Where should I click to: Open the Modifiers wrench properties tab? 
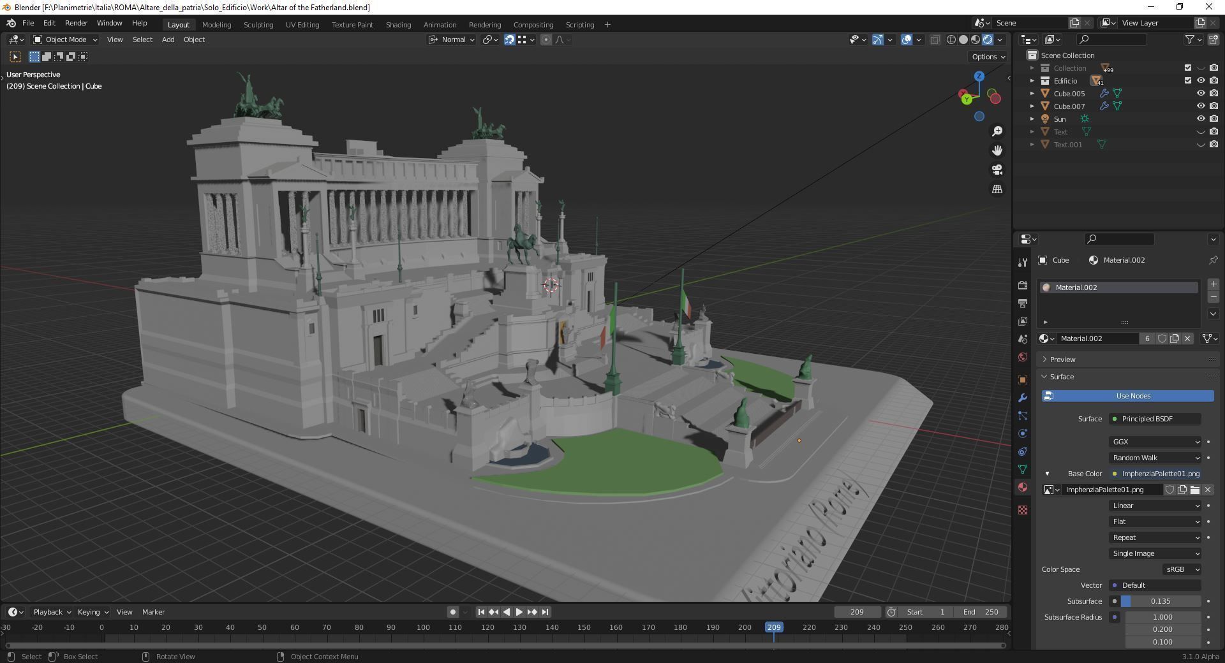1023,398
